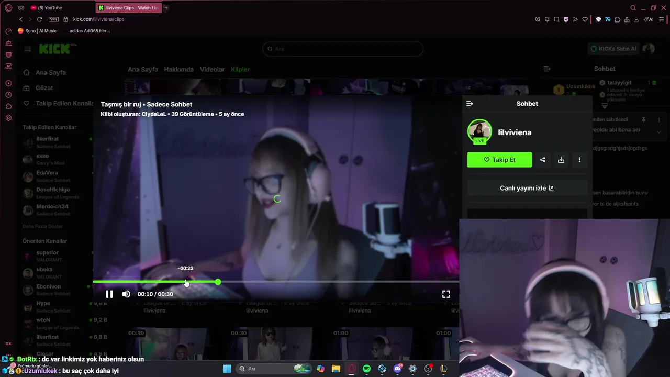
Task: Download the clip with download icon
Action: click(x=561, y=160)
